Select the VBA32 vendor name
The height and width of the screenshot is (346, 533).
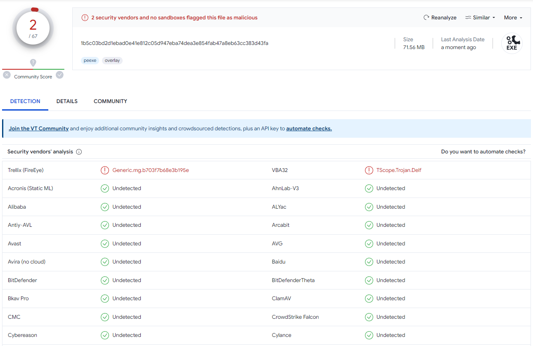(280, 170)
